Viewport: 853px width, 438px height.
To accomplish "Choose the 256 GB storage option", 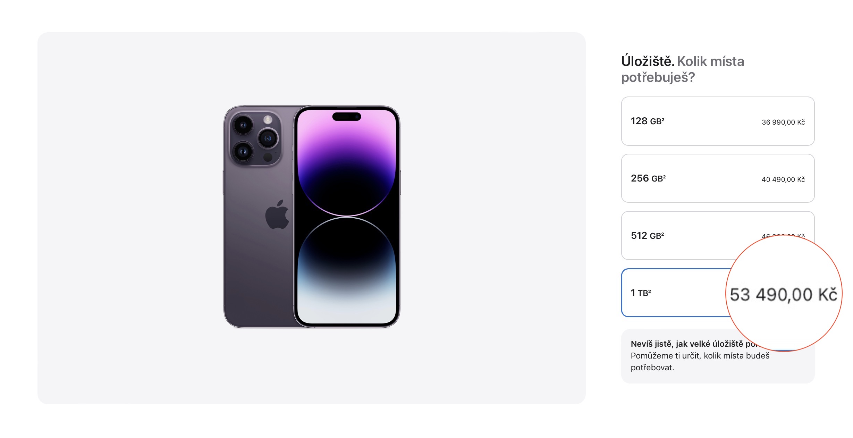I will pyautogui.click(x=717, y=178).
